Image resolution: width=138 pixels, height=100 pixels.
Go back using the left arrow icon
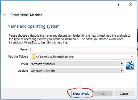click(5, 14)
